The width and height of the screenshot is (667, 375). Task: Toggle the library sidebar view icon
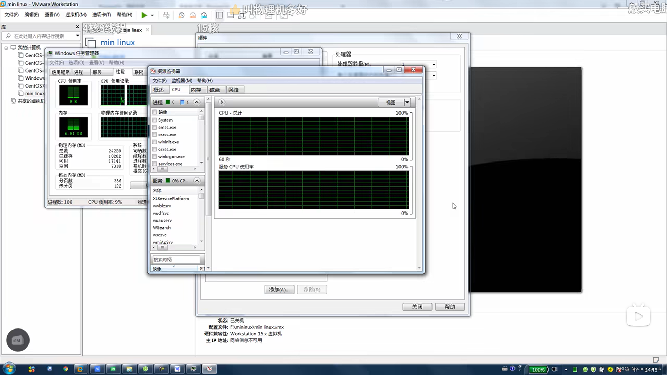click(220, 15)
